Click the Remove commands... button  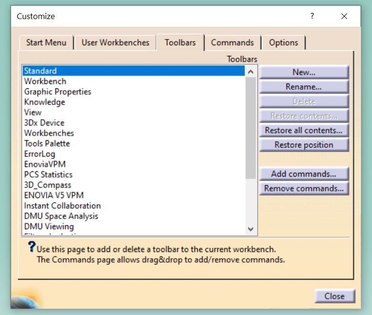(x=304, y=189)
